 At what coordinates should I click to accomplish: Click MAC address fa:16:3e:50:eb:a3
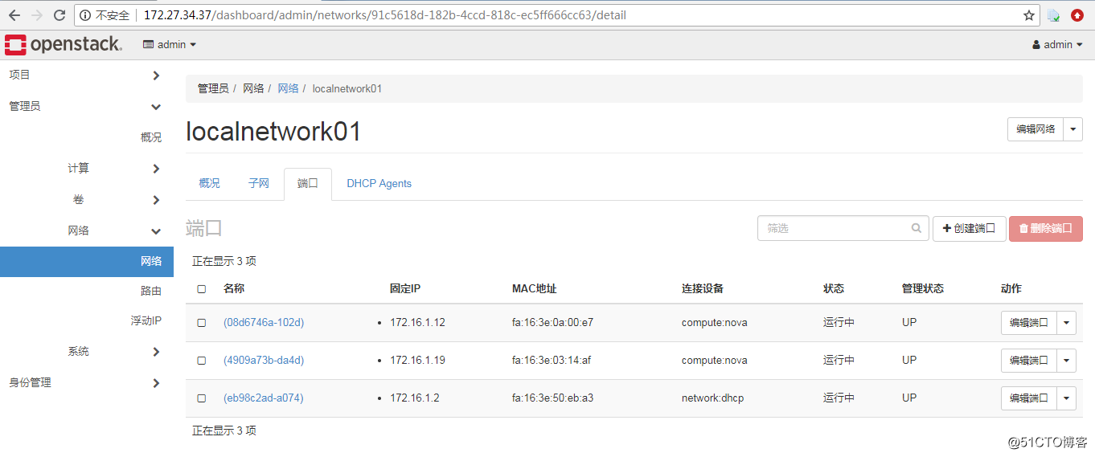point(553,398)
